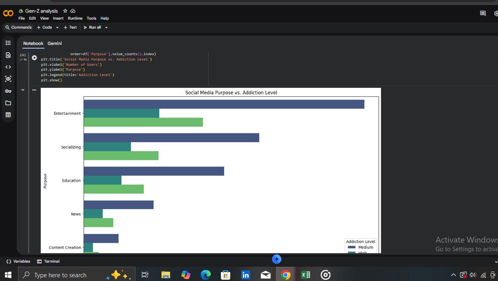Open Microsoft Edge from the taskbar
The image size is (498, 281).
point(205,275)
